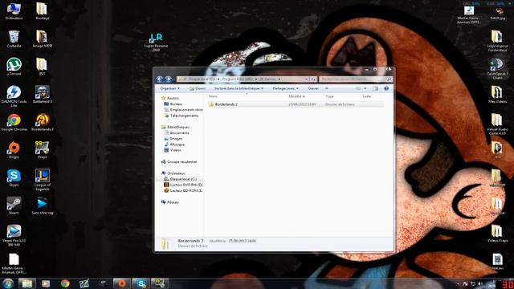
Task: Select the Videos Fraps folder on desktop
Action: pos(497,234)
